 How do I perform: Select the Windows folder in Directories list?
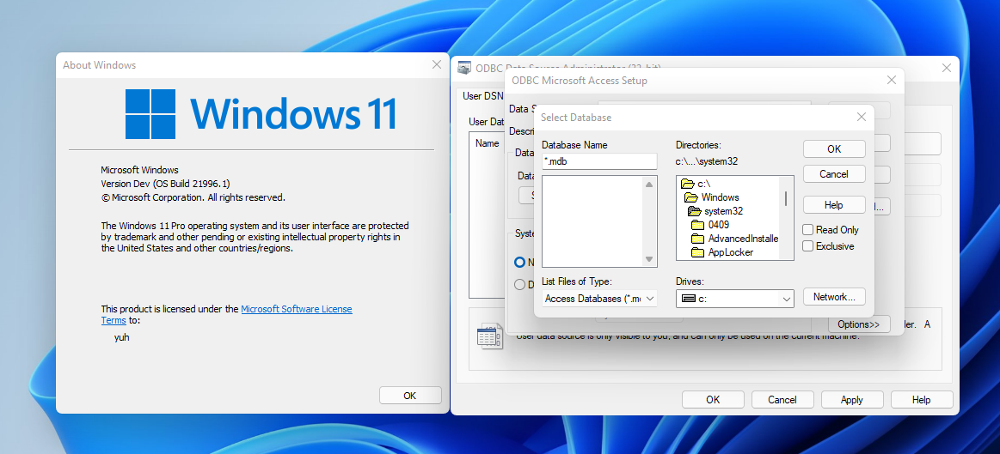(x=712, y=197)
